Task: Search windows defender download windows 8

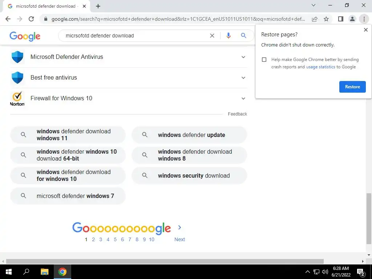Action: (189, 155)
